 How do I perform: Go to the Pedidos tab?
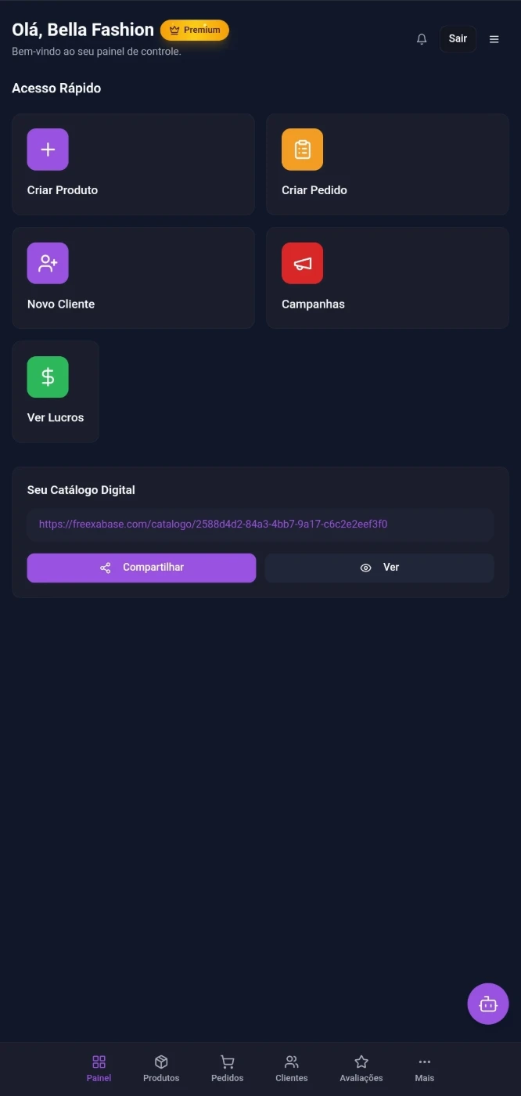pyautogui.click(x=227, y=1069)
